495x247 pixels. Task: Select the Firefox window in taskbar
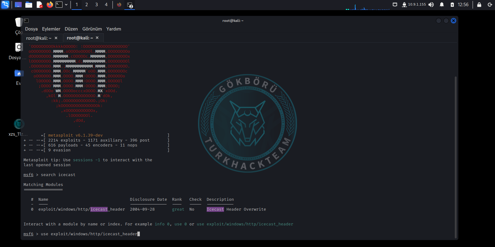tap(119, 5)
